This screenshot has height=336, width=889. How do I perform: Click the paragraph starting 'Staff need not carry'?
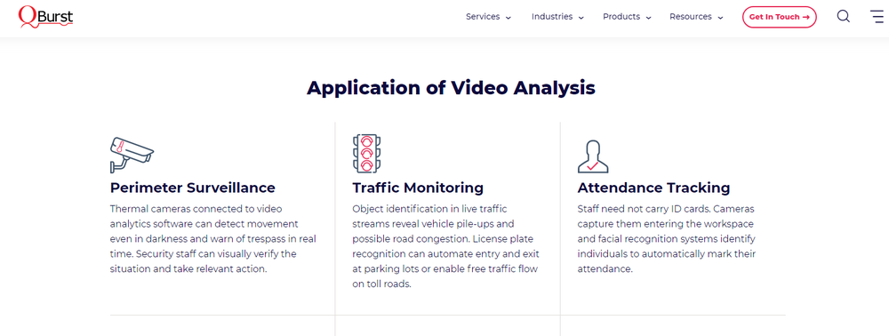[667, 238]
